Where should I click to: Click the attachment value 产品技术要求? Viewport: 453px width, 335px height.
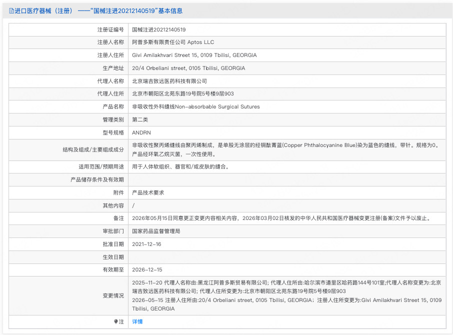point(148,192)
